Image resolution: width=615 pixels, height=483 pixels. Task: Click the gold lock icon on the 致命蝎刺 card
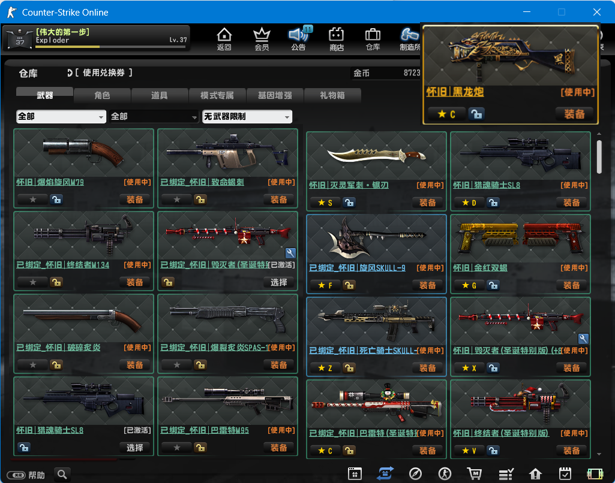point(200,200)
